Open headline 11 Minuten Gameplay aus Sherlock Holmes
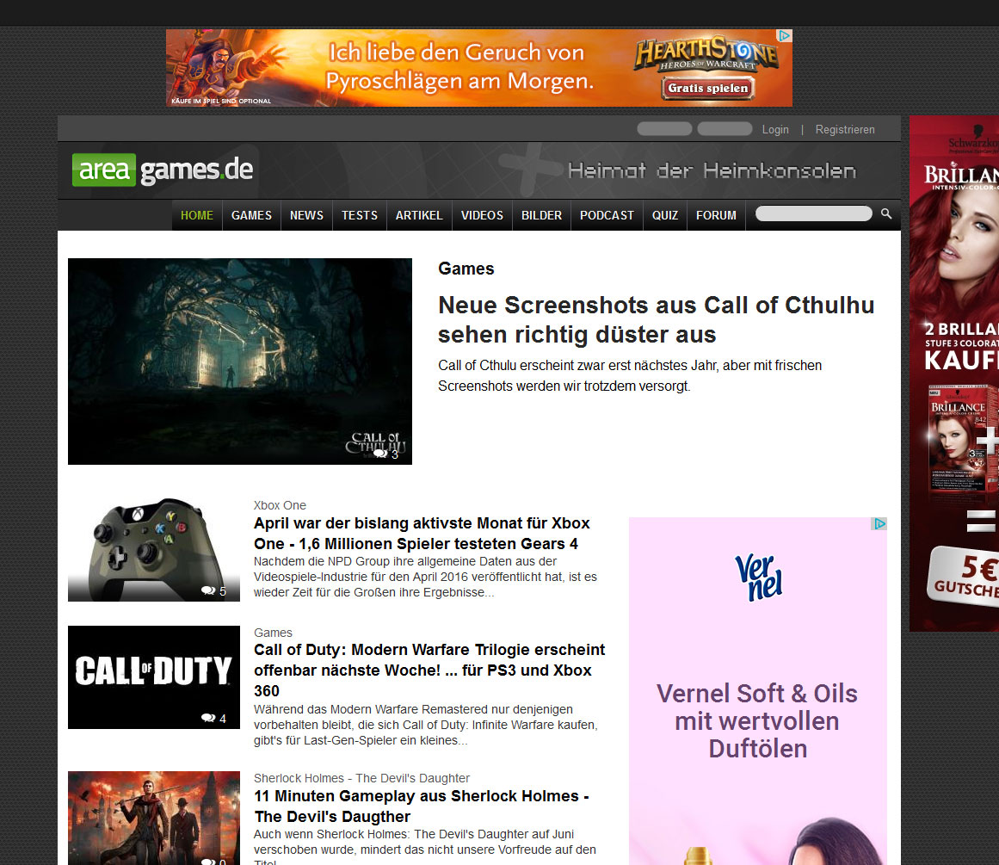Screen dimensions: 999x865 (421, 806)
